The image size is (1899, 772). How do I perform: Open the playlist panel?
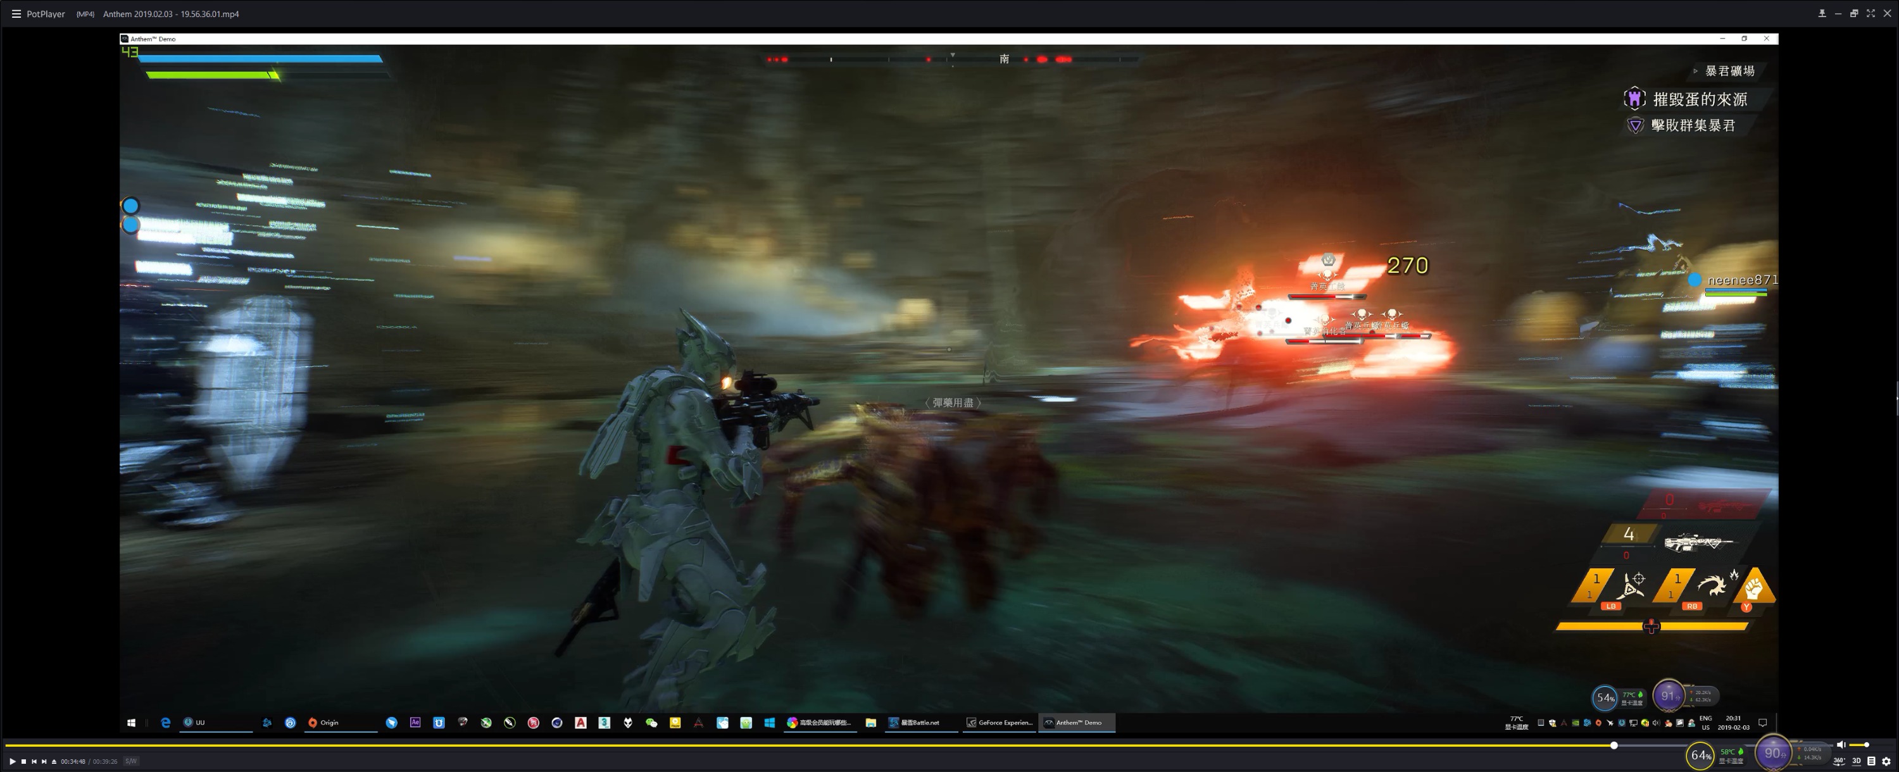[x=1871, y=761]
